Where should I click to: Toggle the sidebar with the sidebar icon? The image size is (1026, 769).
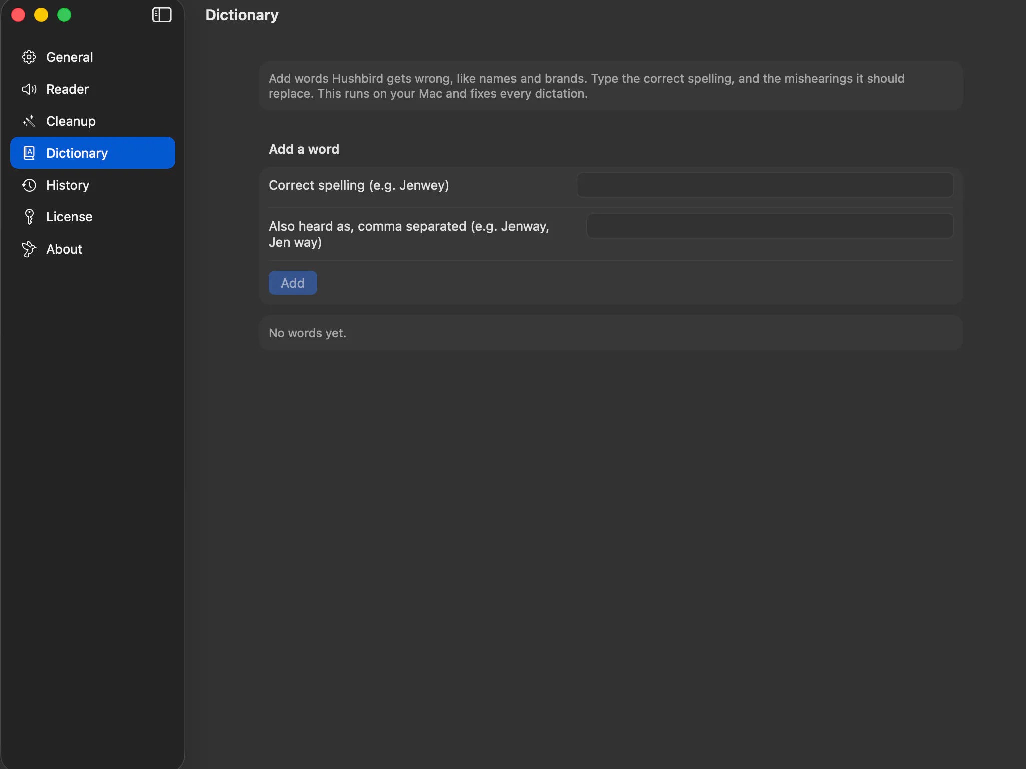click(x=162, y=15)
